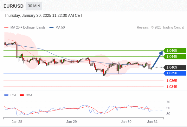Click the Jan 30 date axis marker
This screenshot has height=127, width=187.
coord(126,122)
